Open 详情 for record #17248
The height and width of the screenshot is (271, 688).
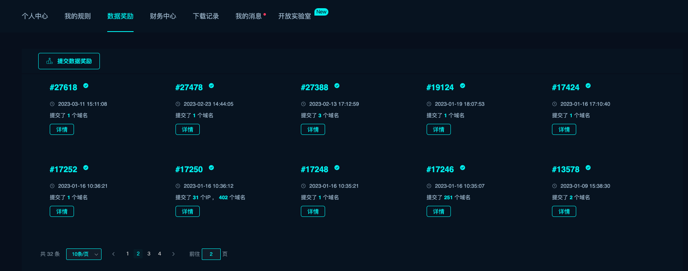tap(313, 212)
